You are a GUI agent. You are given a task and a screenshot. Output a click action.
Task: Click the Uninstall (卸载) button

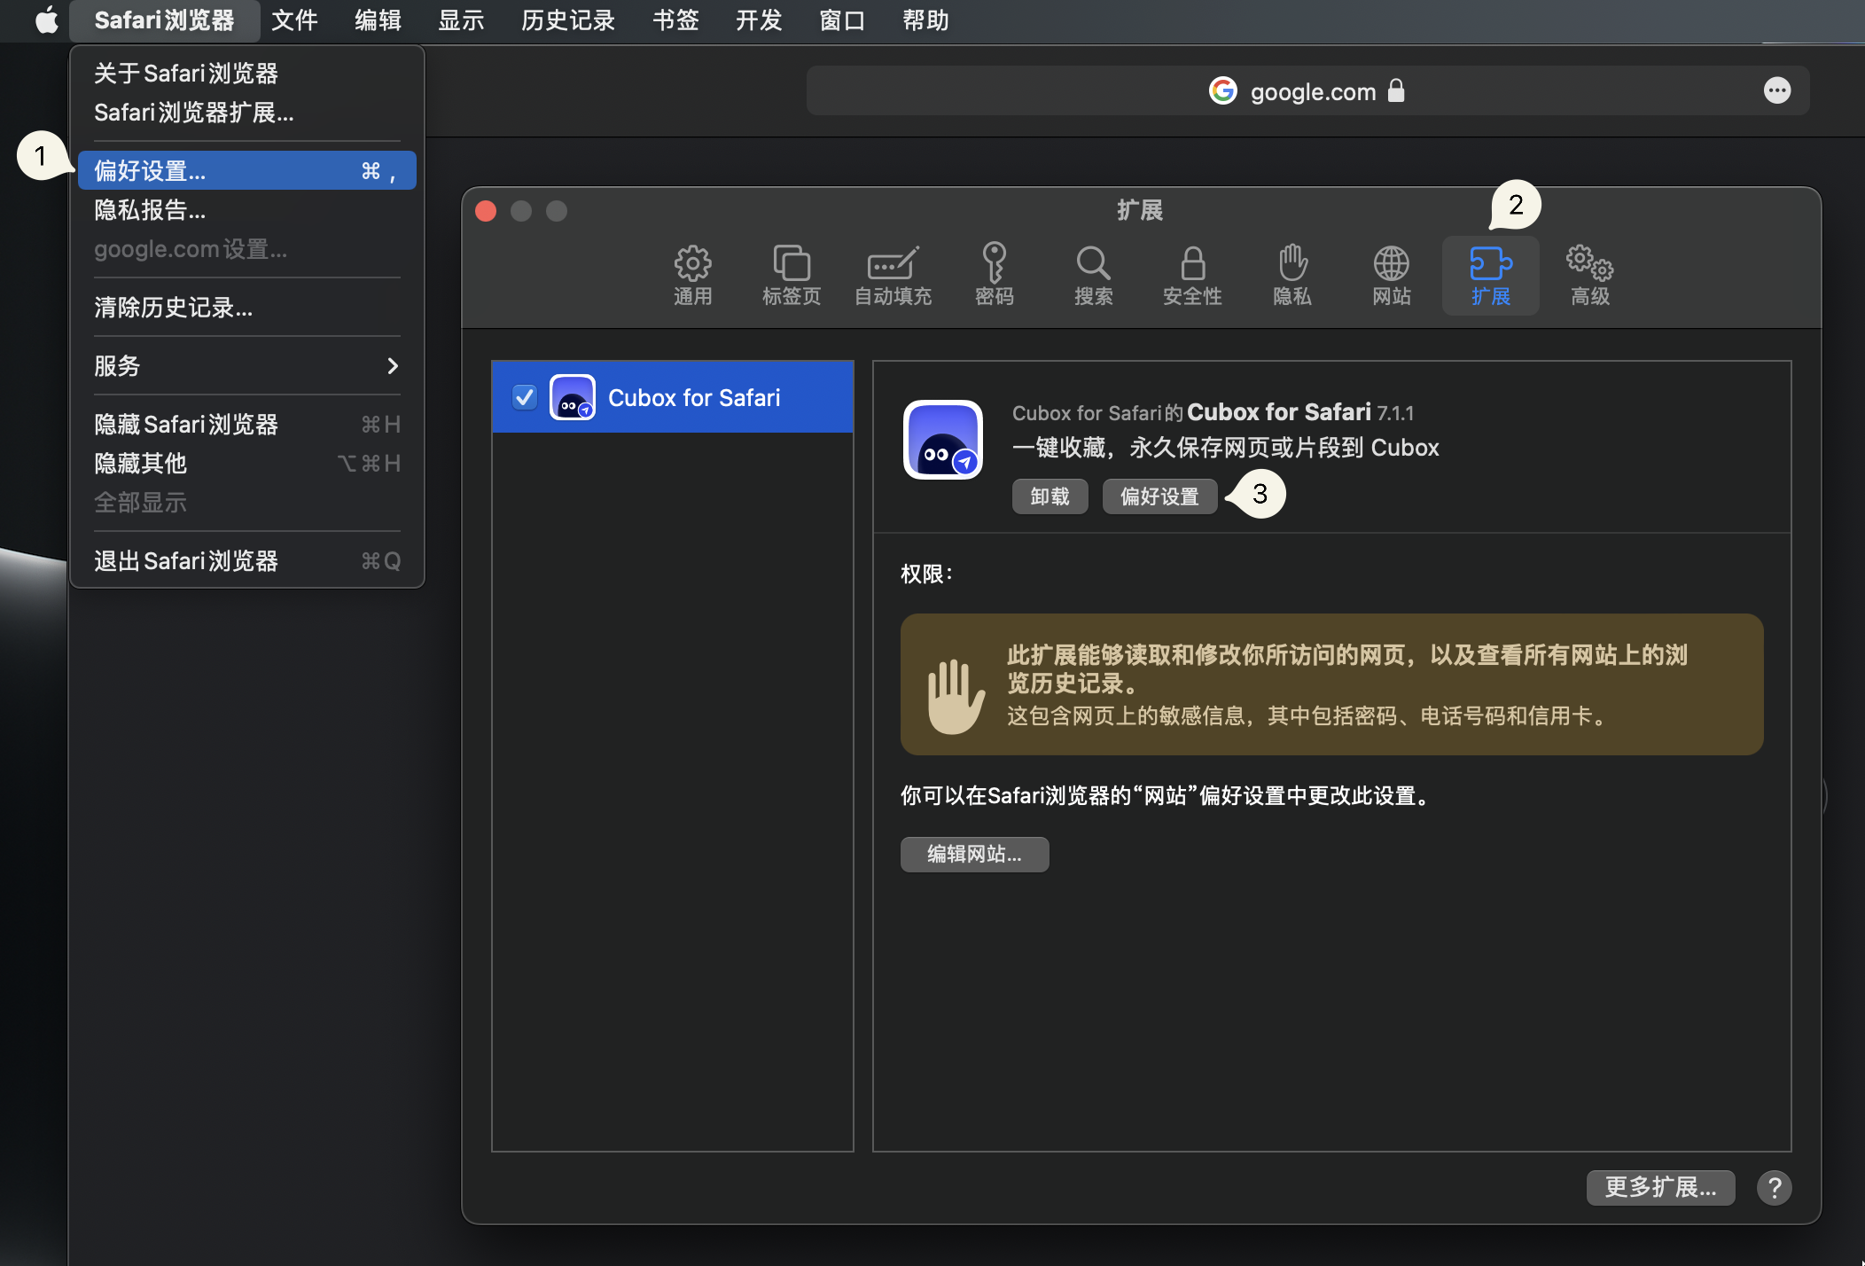[1050, 496]
